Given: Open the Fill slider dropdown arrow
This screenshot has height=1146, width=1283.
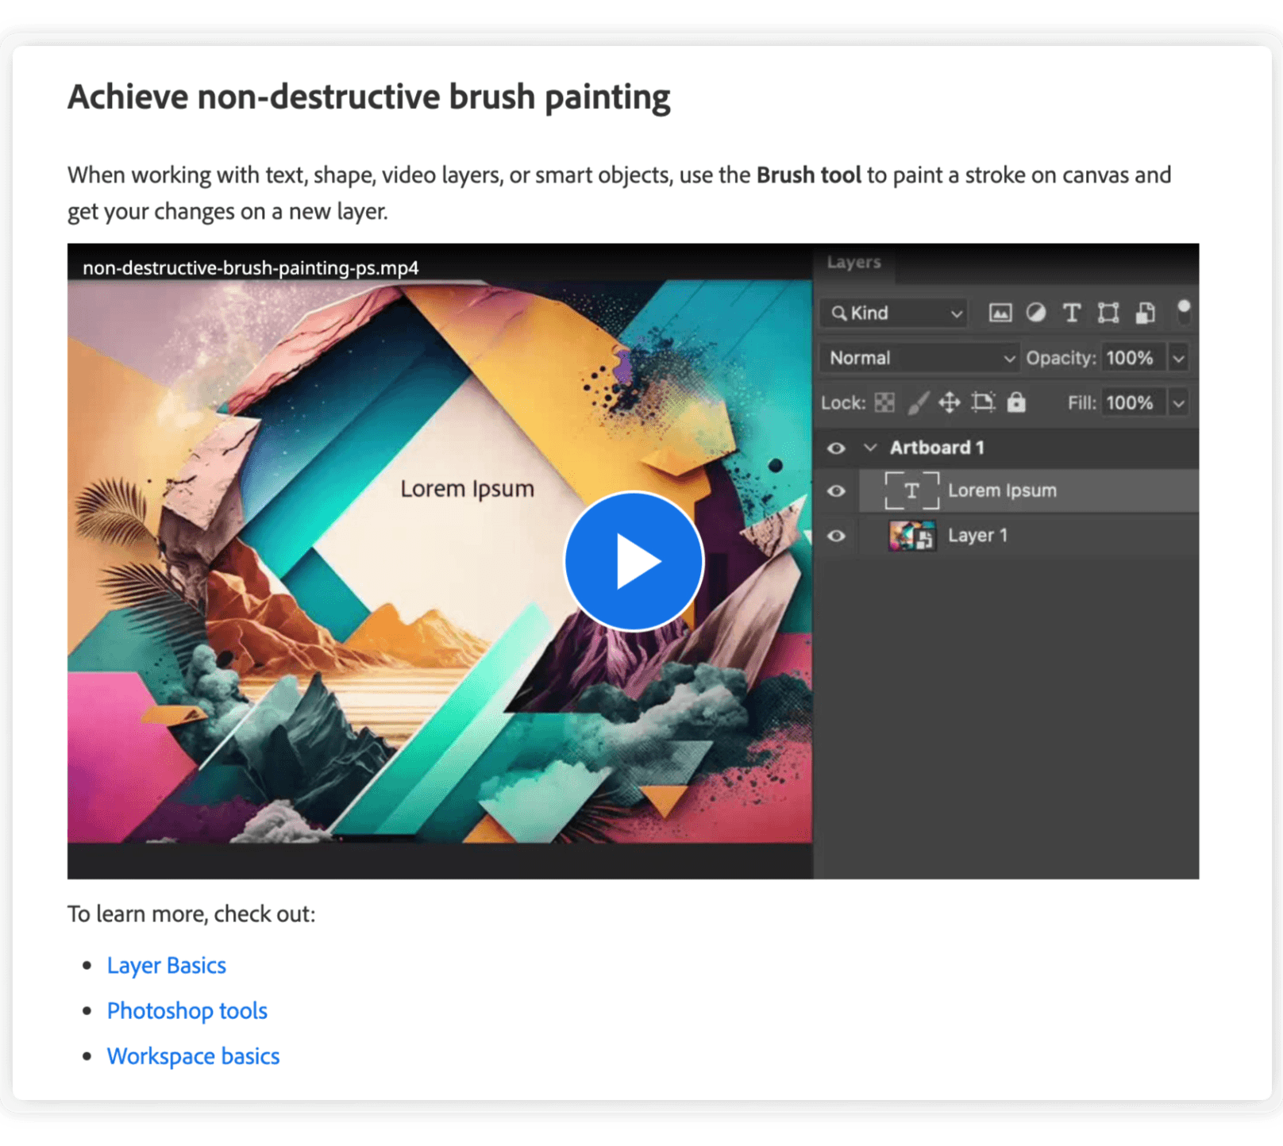Looking at the screenshot, I should pyautogui.click(x=1179, y=404).
